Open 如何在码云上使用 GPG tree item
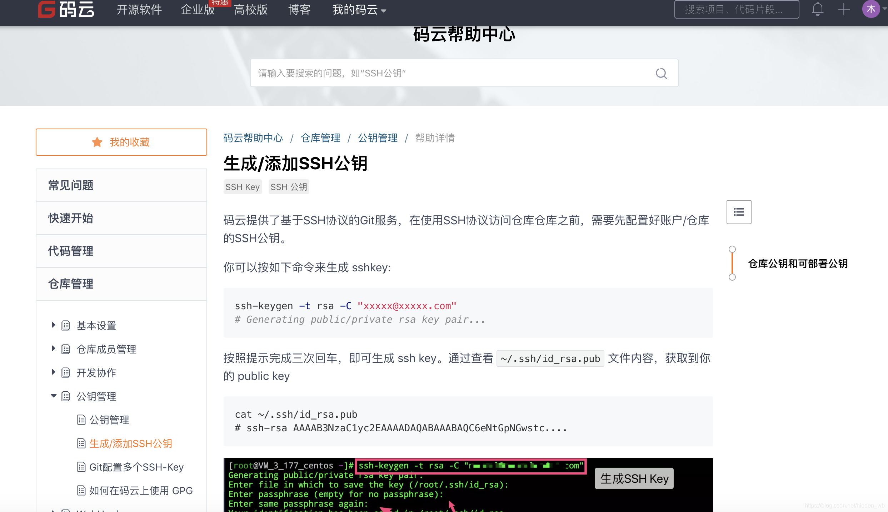 tap(141, 490)
